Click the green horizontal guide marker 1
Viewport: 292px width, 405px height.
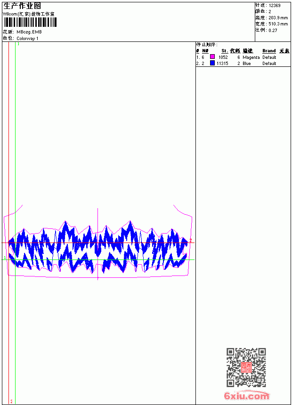coord(5,258)
